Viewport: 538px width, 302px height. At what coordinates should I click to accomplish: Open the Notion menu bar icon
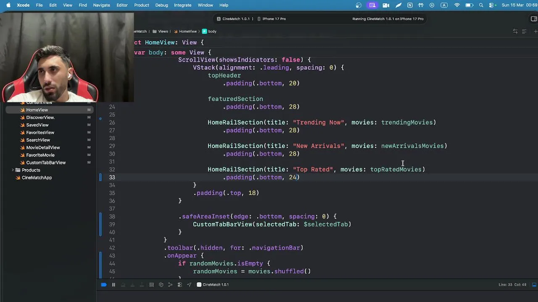click(x=410, y=5)
